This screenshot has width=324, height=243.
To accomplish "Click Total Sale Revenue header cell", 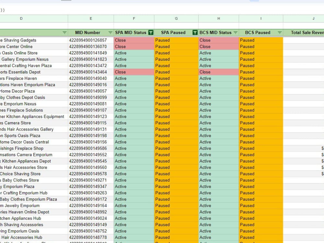I will coord(304,33).
